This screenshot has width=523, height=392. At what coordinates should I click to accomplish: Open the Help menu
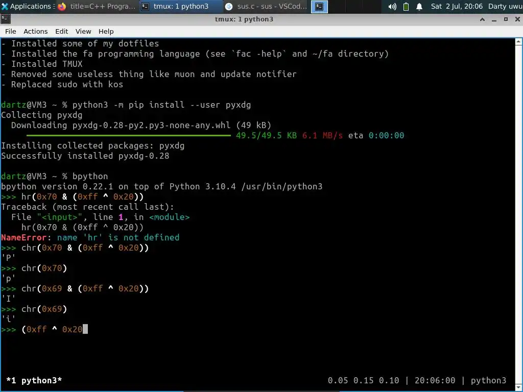106,31
